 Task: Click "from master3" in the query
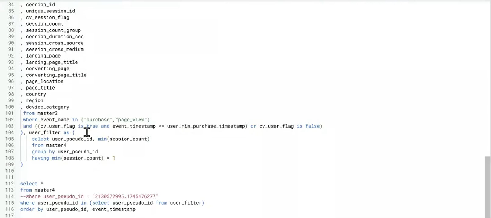pyautogui.click(x=40, y=113)
